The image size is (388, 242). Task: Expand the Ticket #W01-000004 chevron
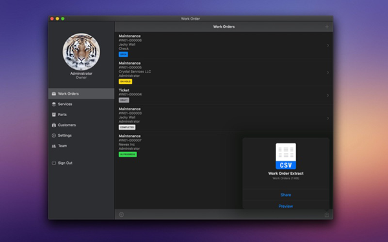coord(328,96)
